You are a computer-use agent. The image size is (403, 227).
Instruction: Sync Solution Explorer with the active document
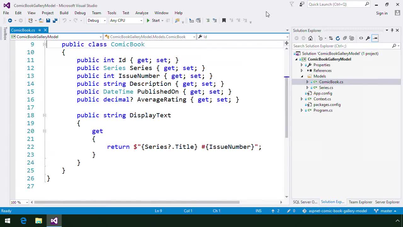(x=331, y=38)
